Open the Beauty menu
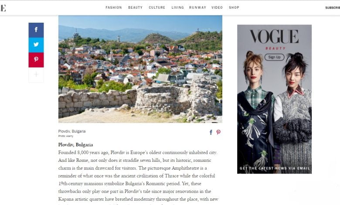The height and width of the screenshot is (205, 340). point(135,7)
